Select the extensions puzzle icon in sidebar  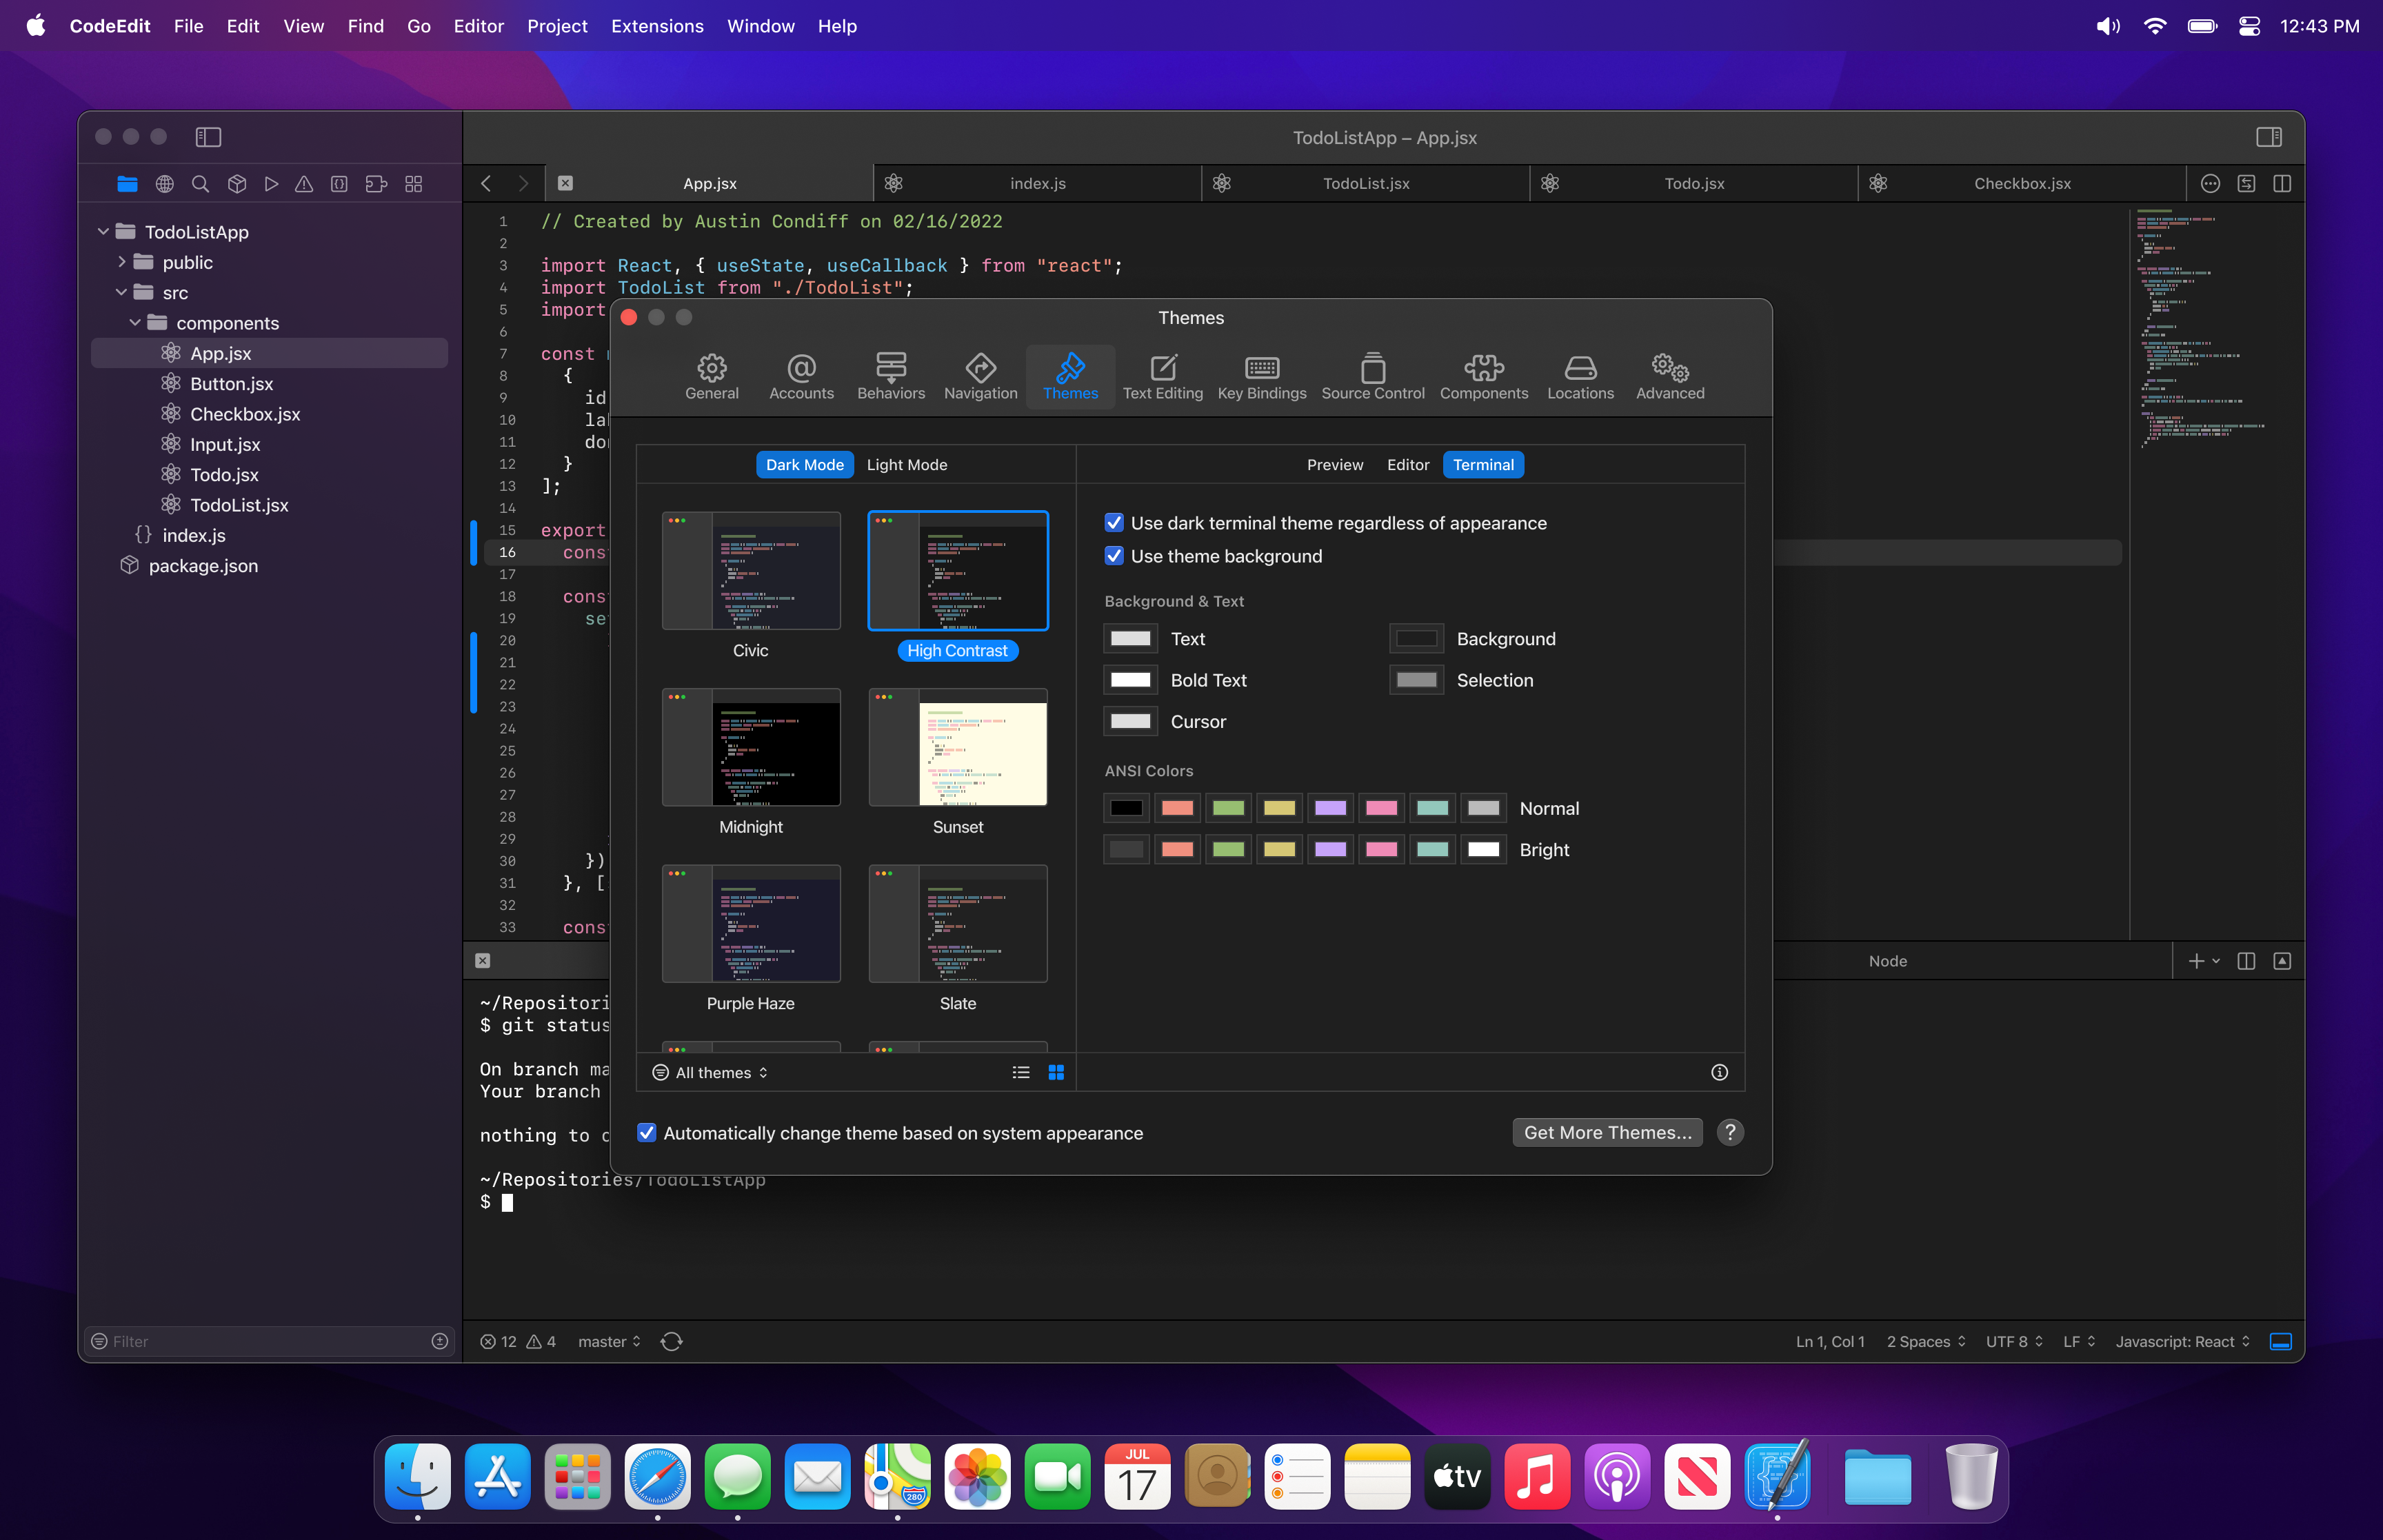pyautogui.click(x=375, y=184)
